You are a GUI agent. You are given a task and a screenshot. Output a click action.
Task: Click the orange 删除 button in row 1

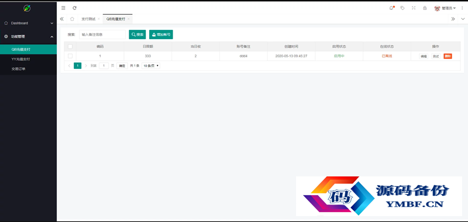(x=448, y=56)
